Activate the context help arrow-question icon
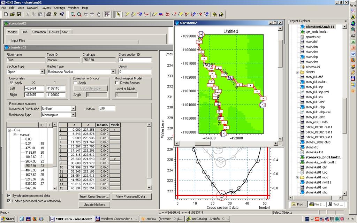357x223 pixels. pos(61,14)
